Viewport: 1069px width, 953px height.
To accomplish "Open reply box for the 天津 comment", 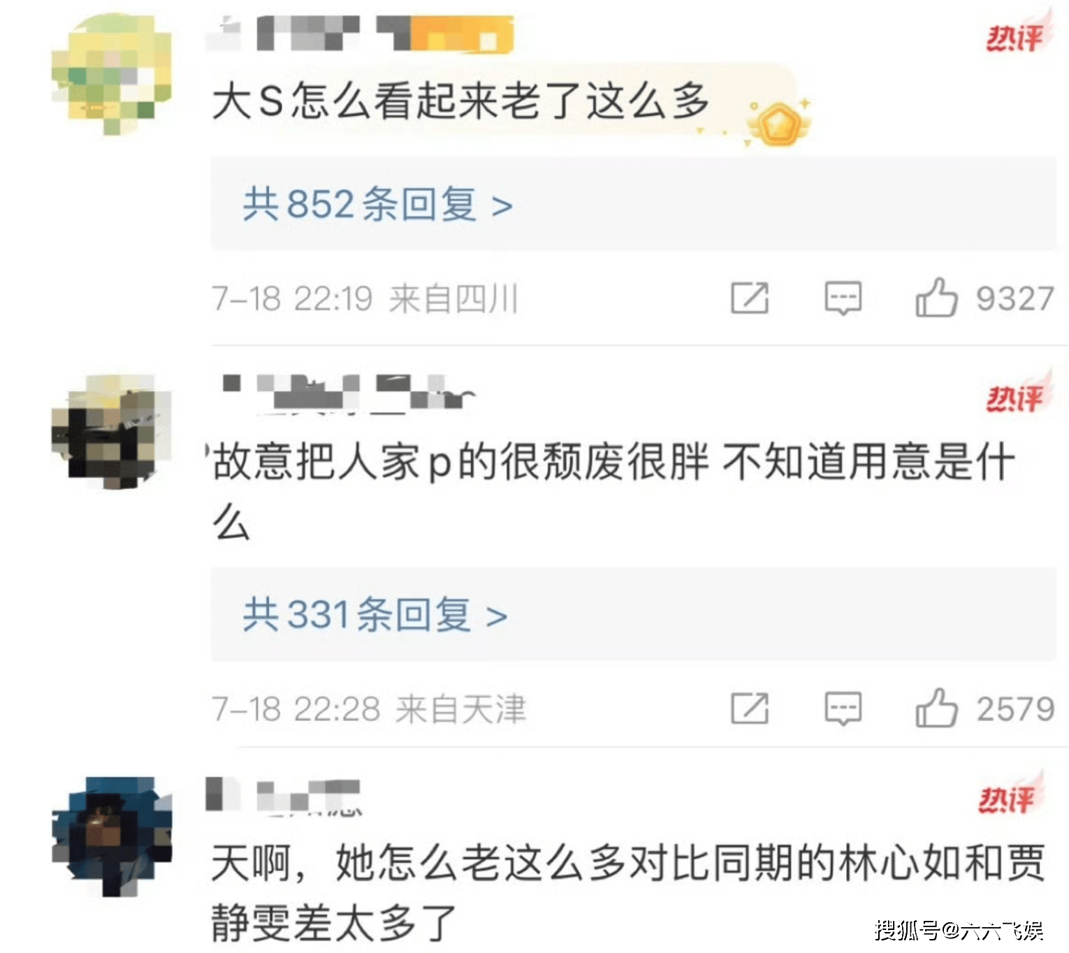I will coord(843,709).
